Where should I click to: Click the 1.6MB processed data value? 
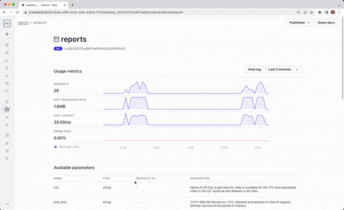[60, 107]
